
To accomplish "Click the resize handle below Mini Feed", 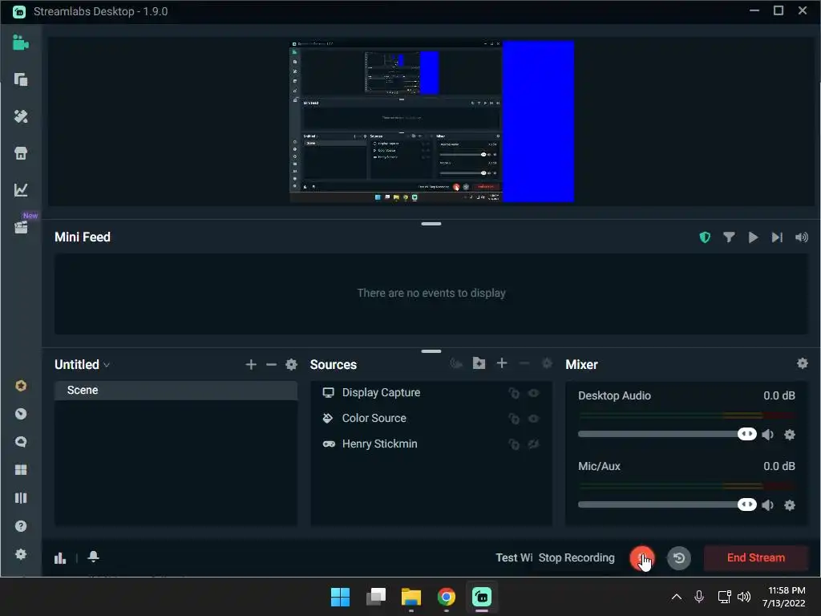I will tap(431, 351).
